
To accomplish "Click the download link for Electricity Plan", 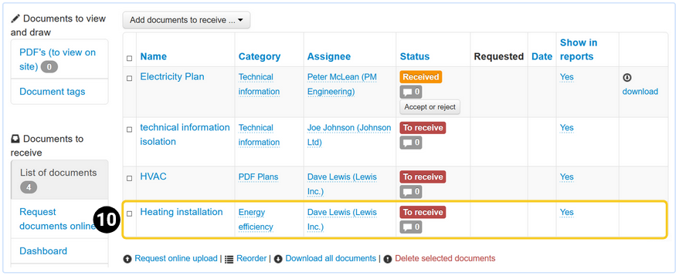I will (x=640, y=92).
